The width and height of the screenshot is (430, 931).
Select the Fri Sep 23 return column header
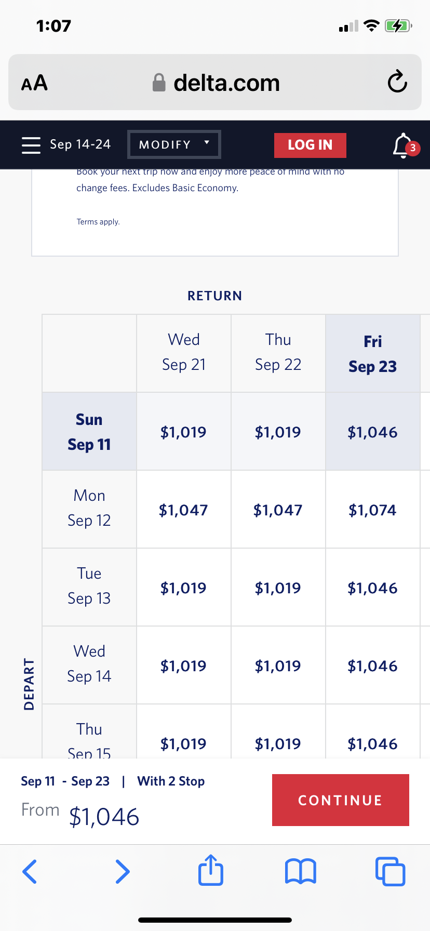[373, 353]
